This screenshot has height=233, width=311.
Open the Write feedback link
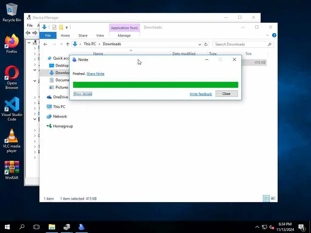(201, 94)
